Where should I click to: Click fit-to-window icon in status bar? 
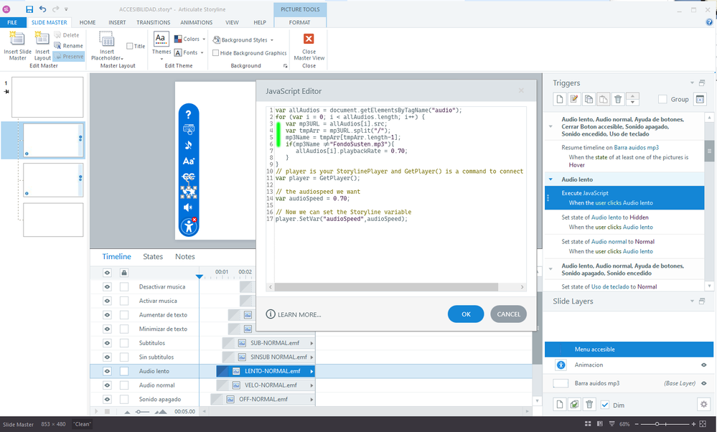pyautogui.click(x=705, y=425)
